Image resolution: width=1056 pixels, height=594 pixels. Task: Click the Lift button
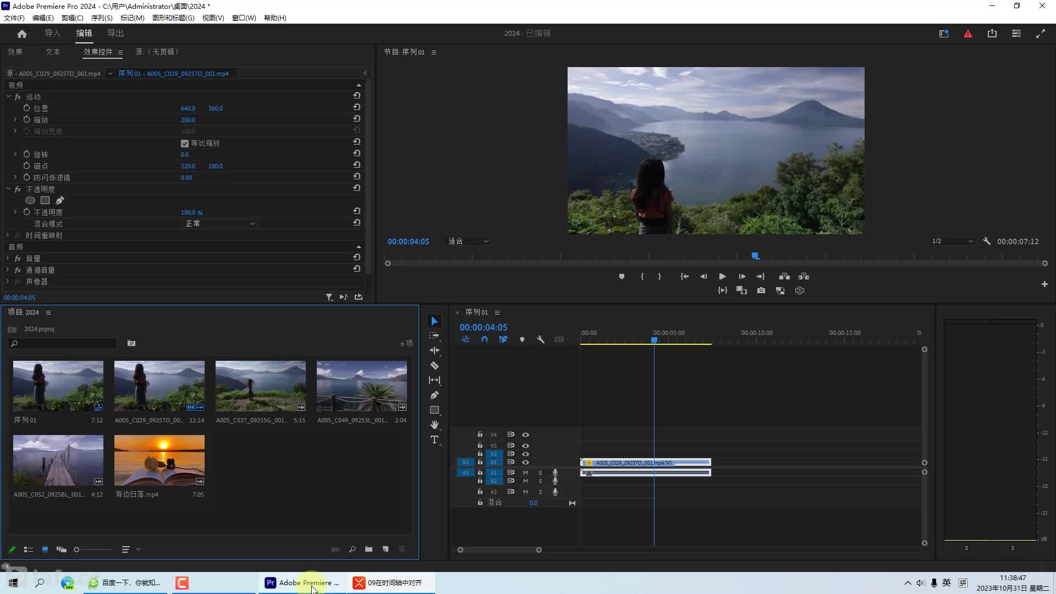coord(784,277)
